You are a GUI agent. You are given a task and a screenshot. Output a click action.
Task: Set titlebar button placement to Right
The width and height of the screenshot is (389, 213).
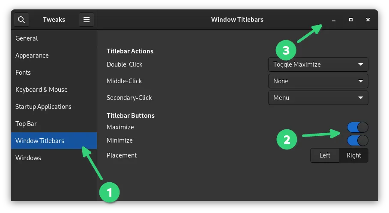[x=354, y=155]
